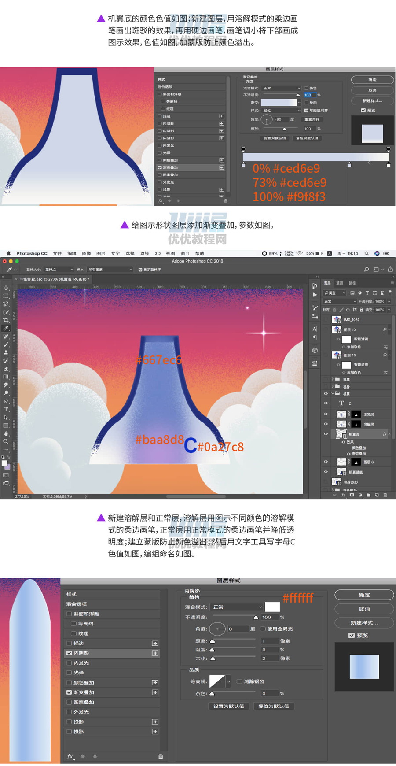
Task: Select the Clone Stamp tool
Action: [x=6, y=352]
